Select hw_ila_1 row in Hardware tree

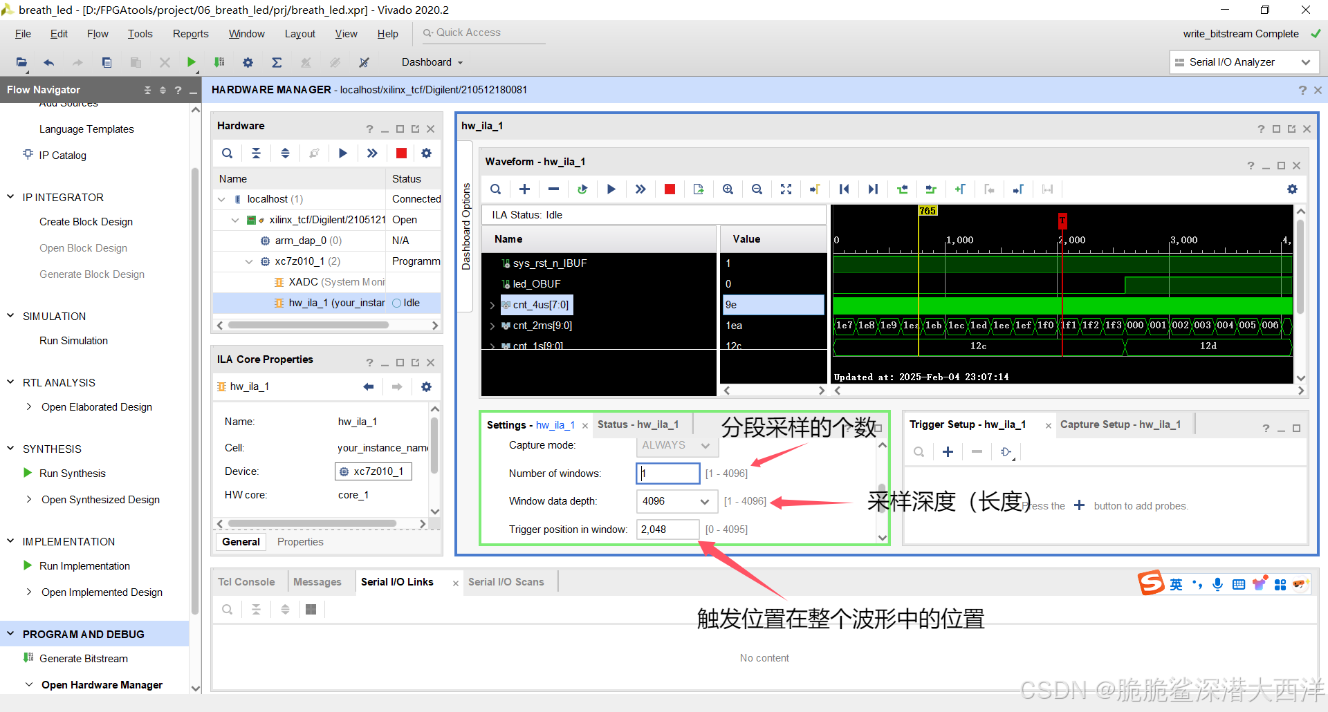[326, 303]
